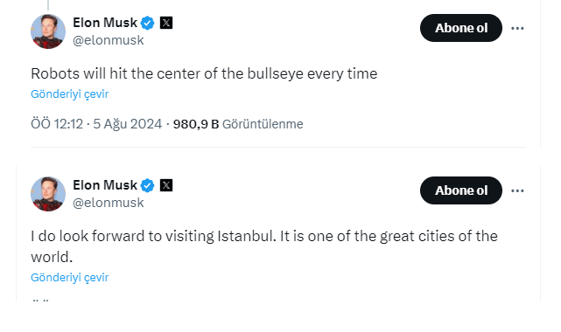Click the @elonmusk handle on the Istanbul tweet
The width and height of the screenshot is (561, 332).
tap(108, 203)
